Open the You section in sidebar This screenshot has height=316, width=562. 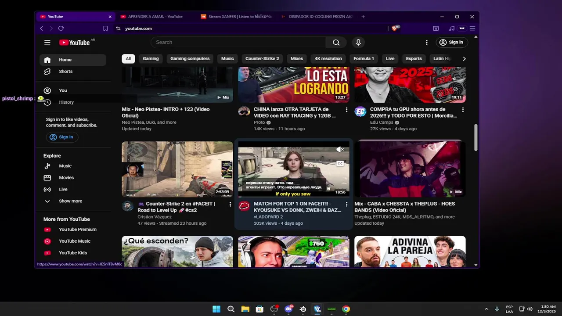[73, 90]
